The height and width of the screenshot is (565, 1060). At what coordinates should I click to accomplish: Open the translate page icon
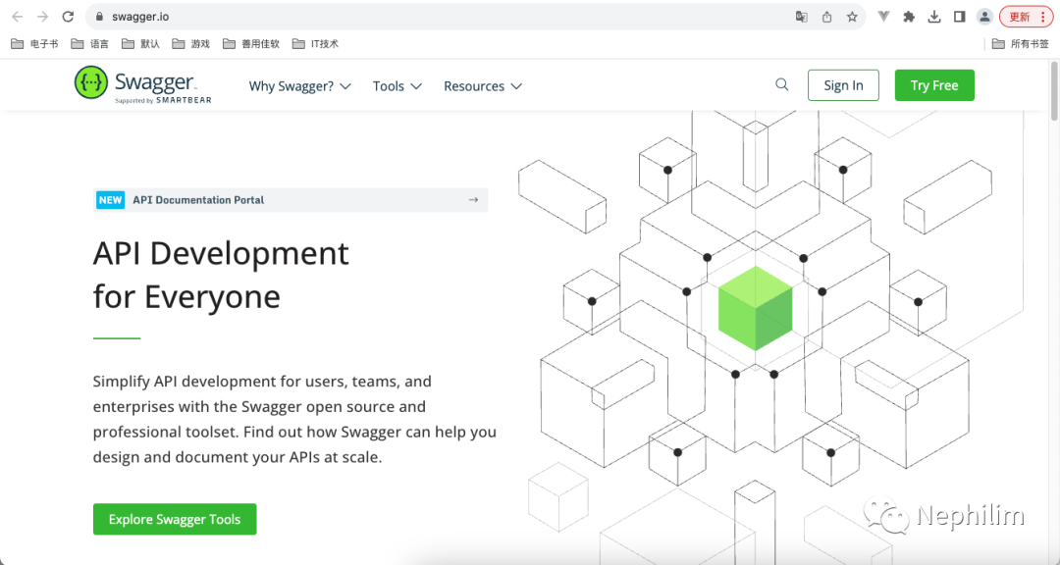coord(801,17)
